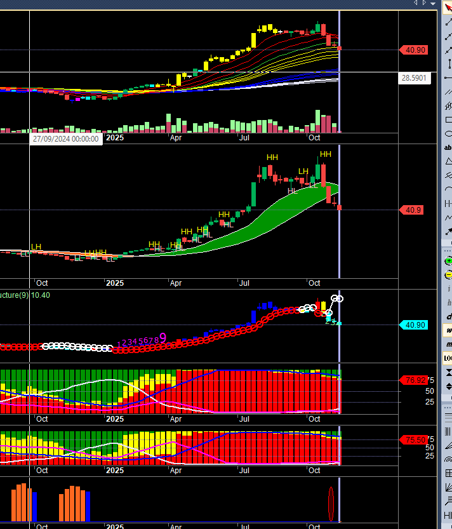The image size is (452, 529).
Task: Pick the parallel lines tool
Action: point(448,91)
